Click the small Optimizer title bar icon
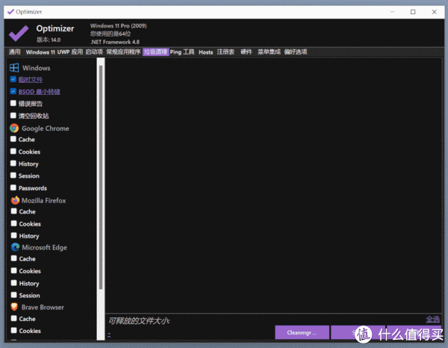This screenshot has width=448, height=348. point(10,12)
